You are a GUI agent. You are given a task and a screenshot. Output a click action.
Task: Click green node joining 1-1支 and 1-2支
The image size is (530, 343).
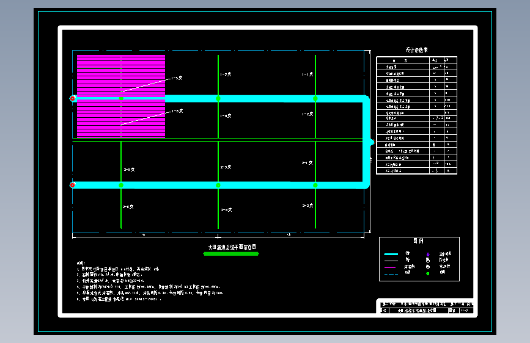315,99
